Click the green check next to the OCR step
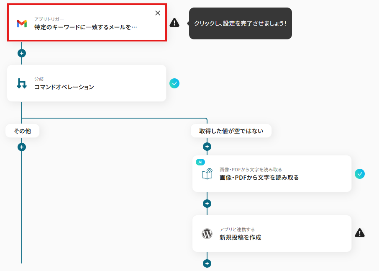Viewport: 379px width, 271px height. point(360,174)
